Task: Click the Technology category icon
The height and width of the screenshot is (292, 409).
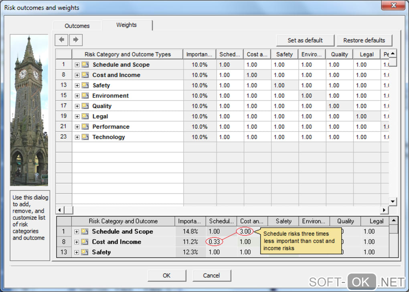Action: point(85,137)
